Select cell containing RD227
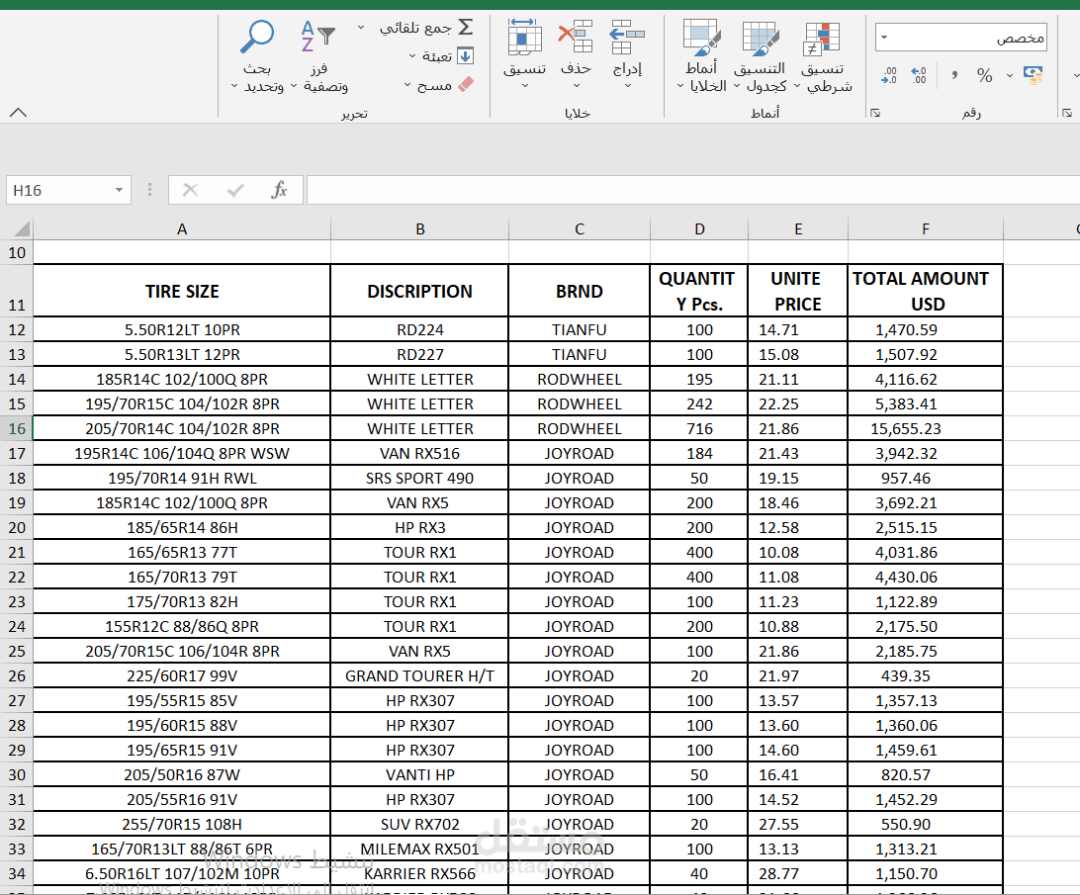The width and height of the screenshot is (1080, 895). coord(420,355)
